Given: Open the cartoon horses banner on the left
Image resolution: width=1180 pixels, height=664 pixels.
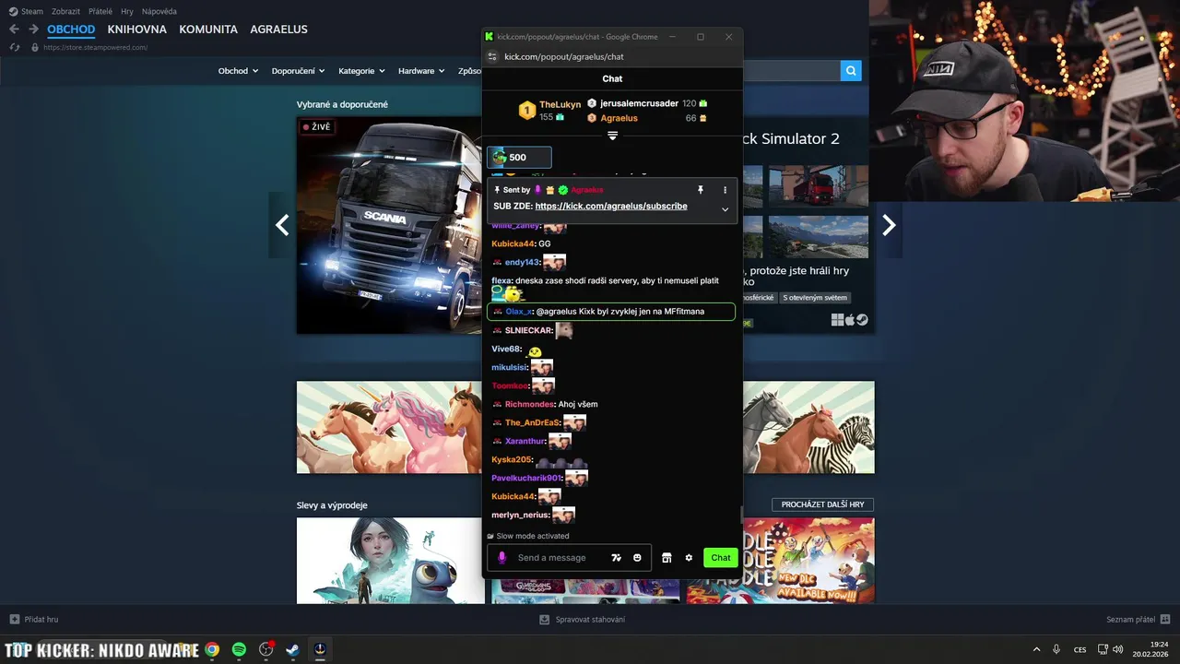Looking at the screenshot, I should (389, 427).
